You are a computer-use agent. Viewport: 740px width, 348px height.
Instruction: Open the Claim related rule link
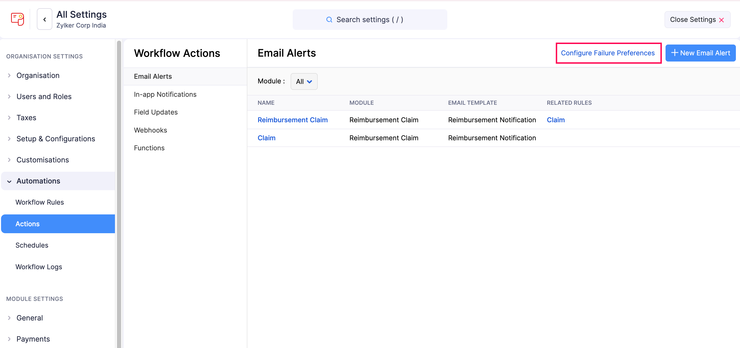click(x=556, y=120)
